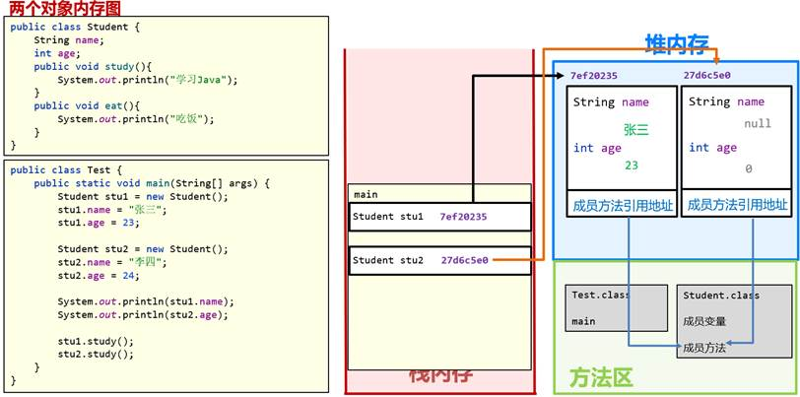
Task: Click code line "stu1.age = 23;"
Action: [98, 223]
